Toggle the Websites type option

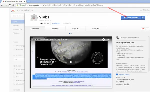click(x=14, y=49)
